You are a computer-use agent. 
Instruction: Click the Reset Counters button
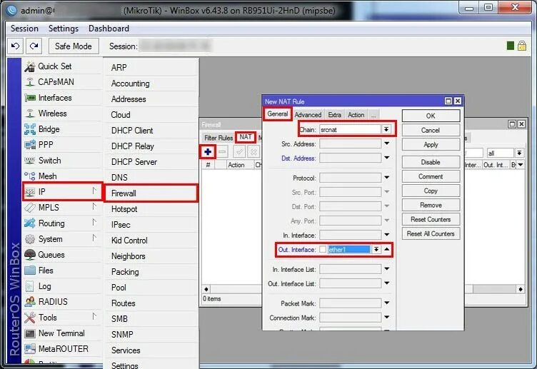431,219
